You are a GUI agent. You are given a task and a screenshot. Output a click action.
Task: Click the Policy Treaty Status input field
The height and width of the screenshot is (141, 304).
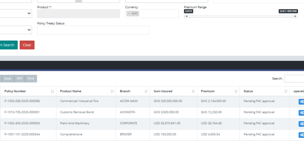pyautogui.click(x=93, y=30)
